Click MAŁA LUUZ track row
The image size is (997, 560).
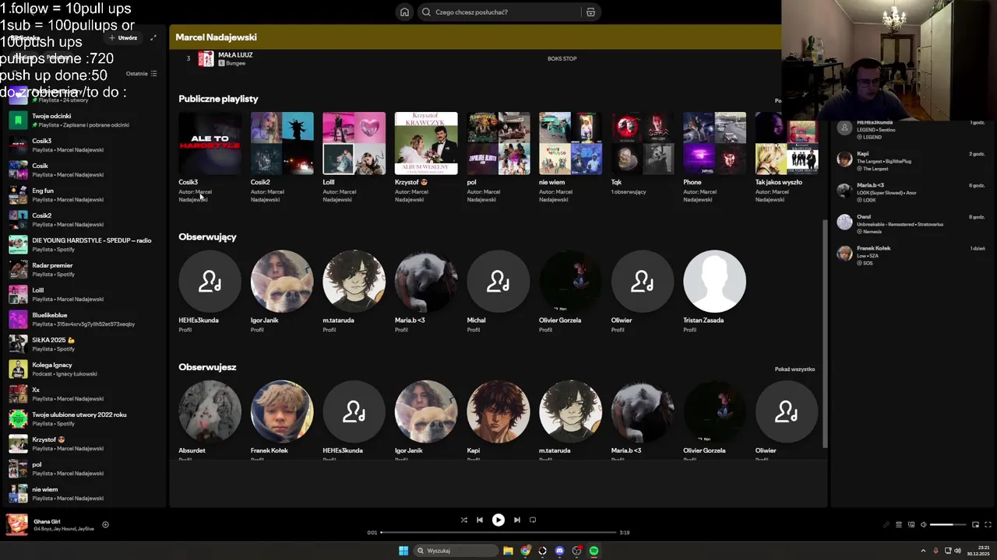pos(498,58)
